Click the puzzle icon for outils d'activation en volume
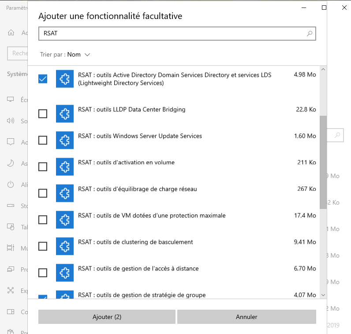 tap(65, 167)
